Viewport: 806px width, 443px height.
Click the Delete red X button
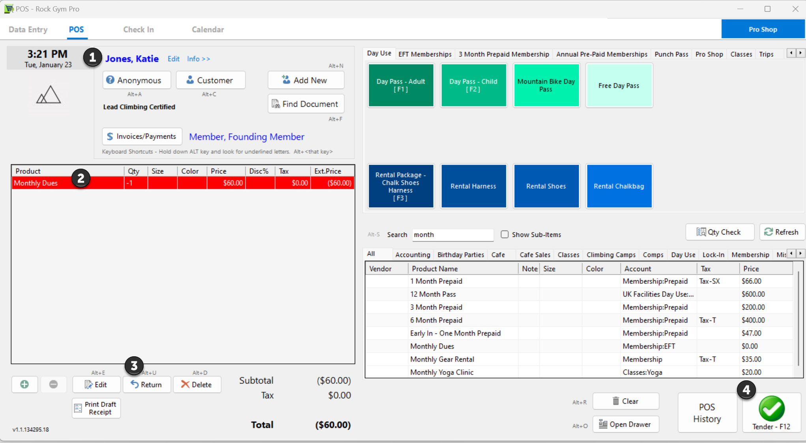point(197,384)
